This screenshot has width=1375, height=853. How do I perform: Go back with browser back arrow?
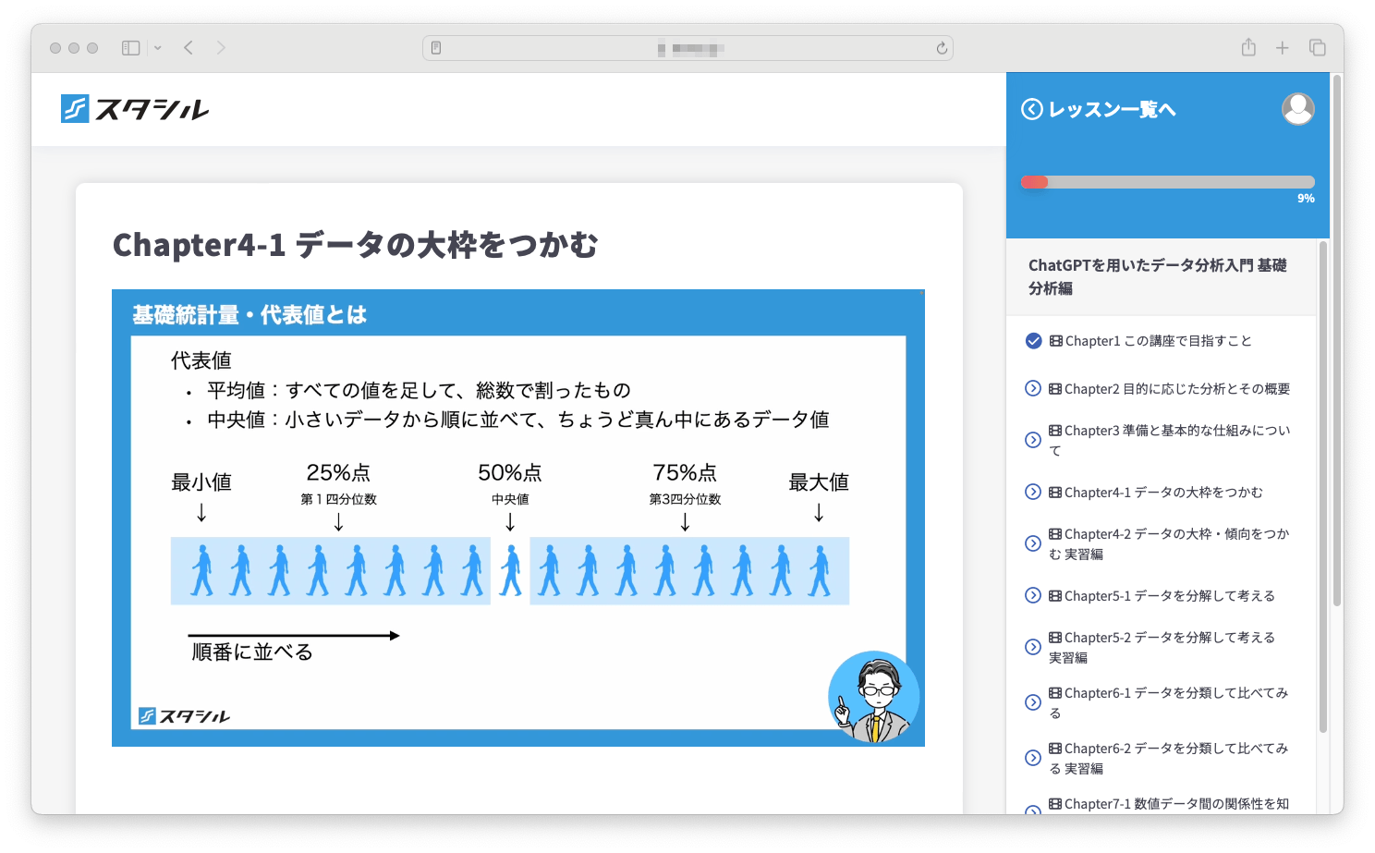[x=189, y=48]
